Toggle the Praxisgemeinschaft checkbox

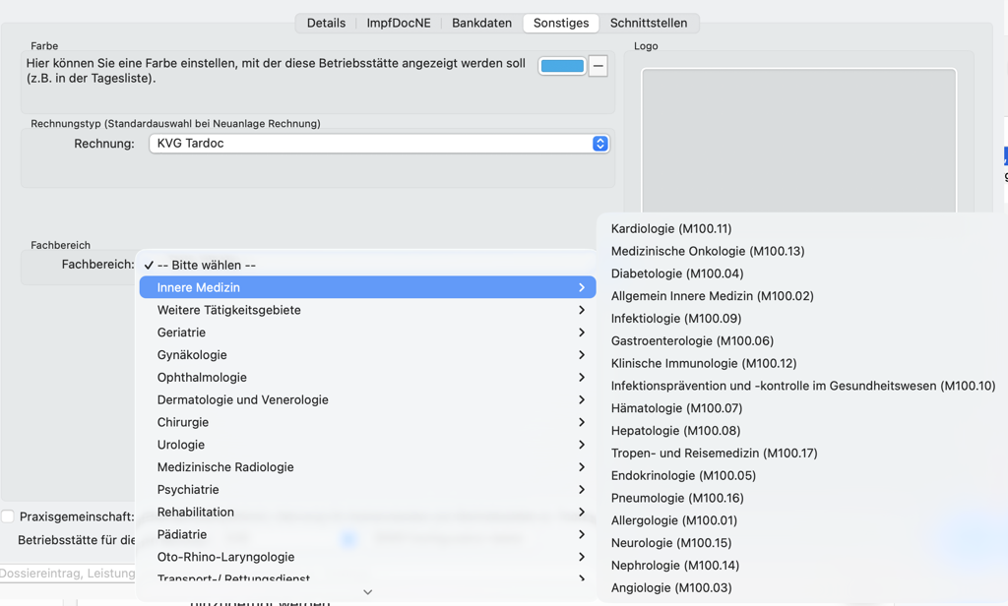click(x=8, y=516)
